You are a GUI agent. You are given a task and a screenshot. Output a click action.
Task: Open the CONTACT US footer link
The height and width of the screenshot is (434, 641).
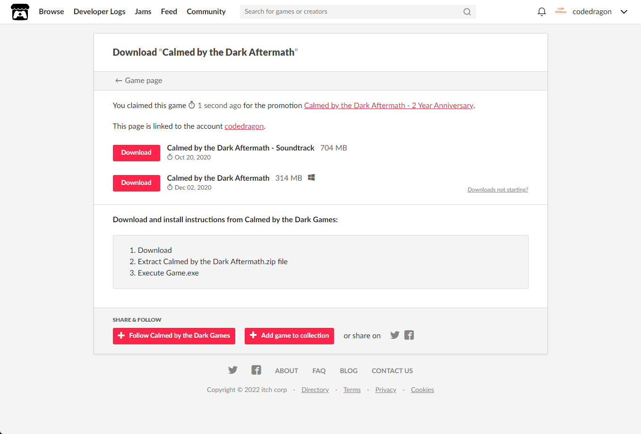point(392,371)
